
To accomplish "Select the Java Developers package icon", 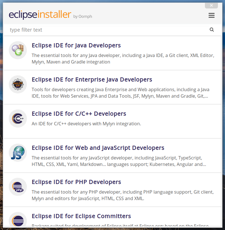I will (x=18, y=50).
